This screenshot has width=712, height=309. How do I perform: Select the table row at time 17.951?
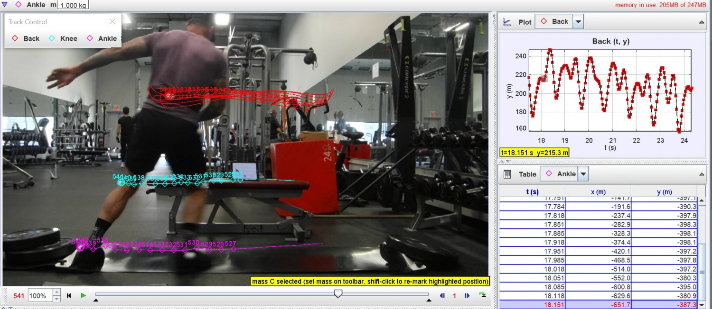pyautogui.click(x=598, y=251)
